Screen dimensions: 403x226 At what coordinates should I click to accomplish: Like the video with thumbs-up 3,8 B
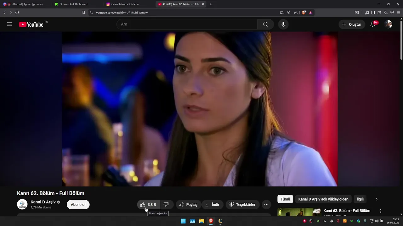click(x=148, y=205)
